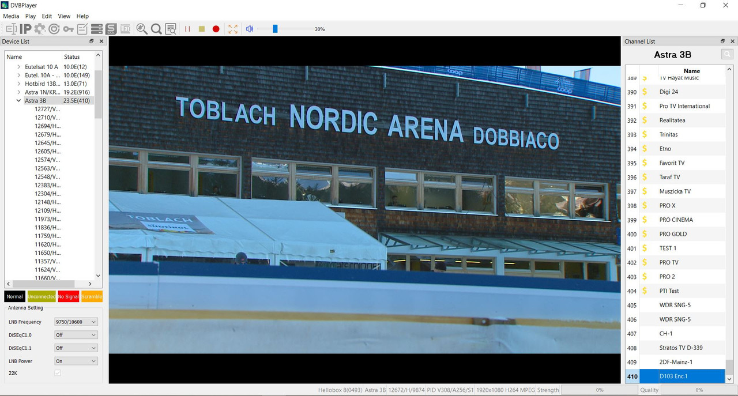Screen dimensions: 738x396
Task: Open the S CAM softcam icon
Action: 111,29
